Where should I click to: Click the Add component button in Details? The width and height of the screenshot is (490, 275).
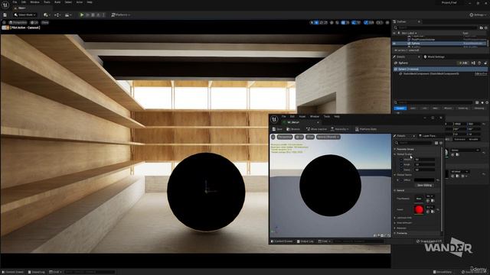463,63
